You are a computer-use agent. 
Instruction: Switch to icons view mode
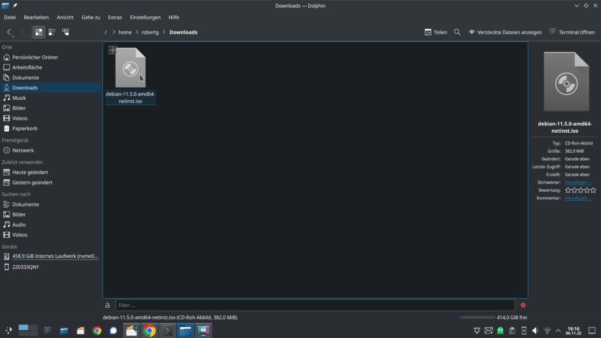39,32
